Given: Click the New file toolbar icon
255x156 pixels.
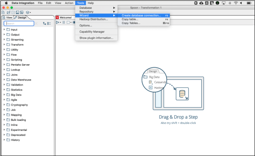Looking at the screenshot, I should pyautogui.click(x=3, y=12).
